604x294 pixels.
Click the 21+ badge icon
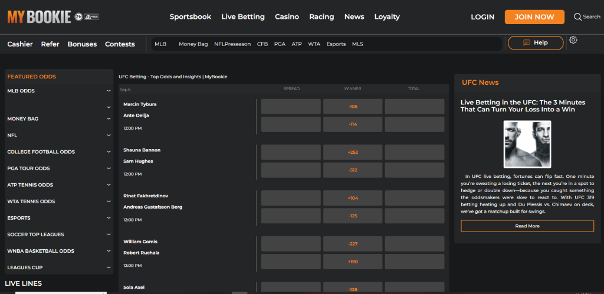point(78,17)
